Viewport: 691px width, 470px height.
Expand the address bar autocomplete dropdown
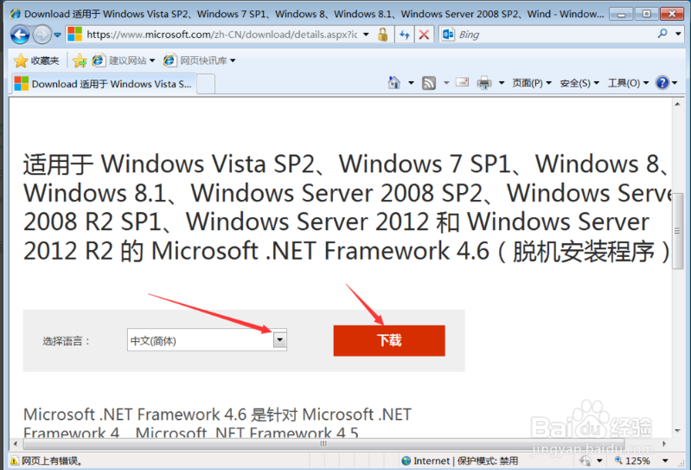[366, 35]
